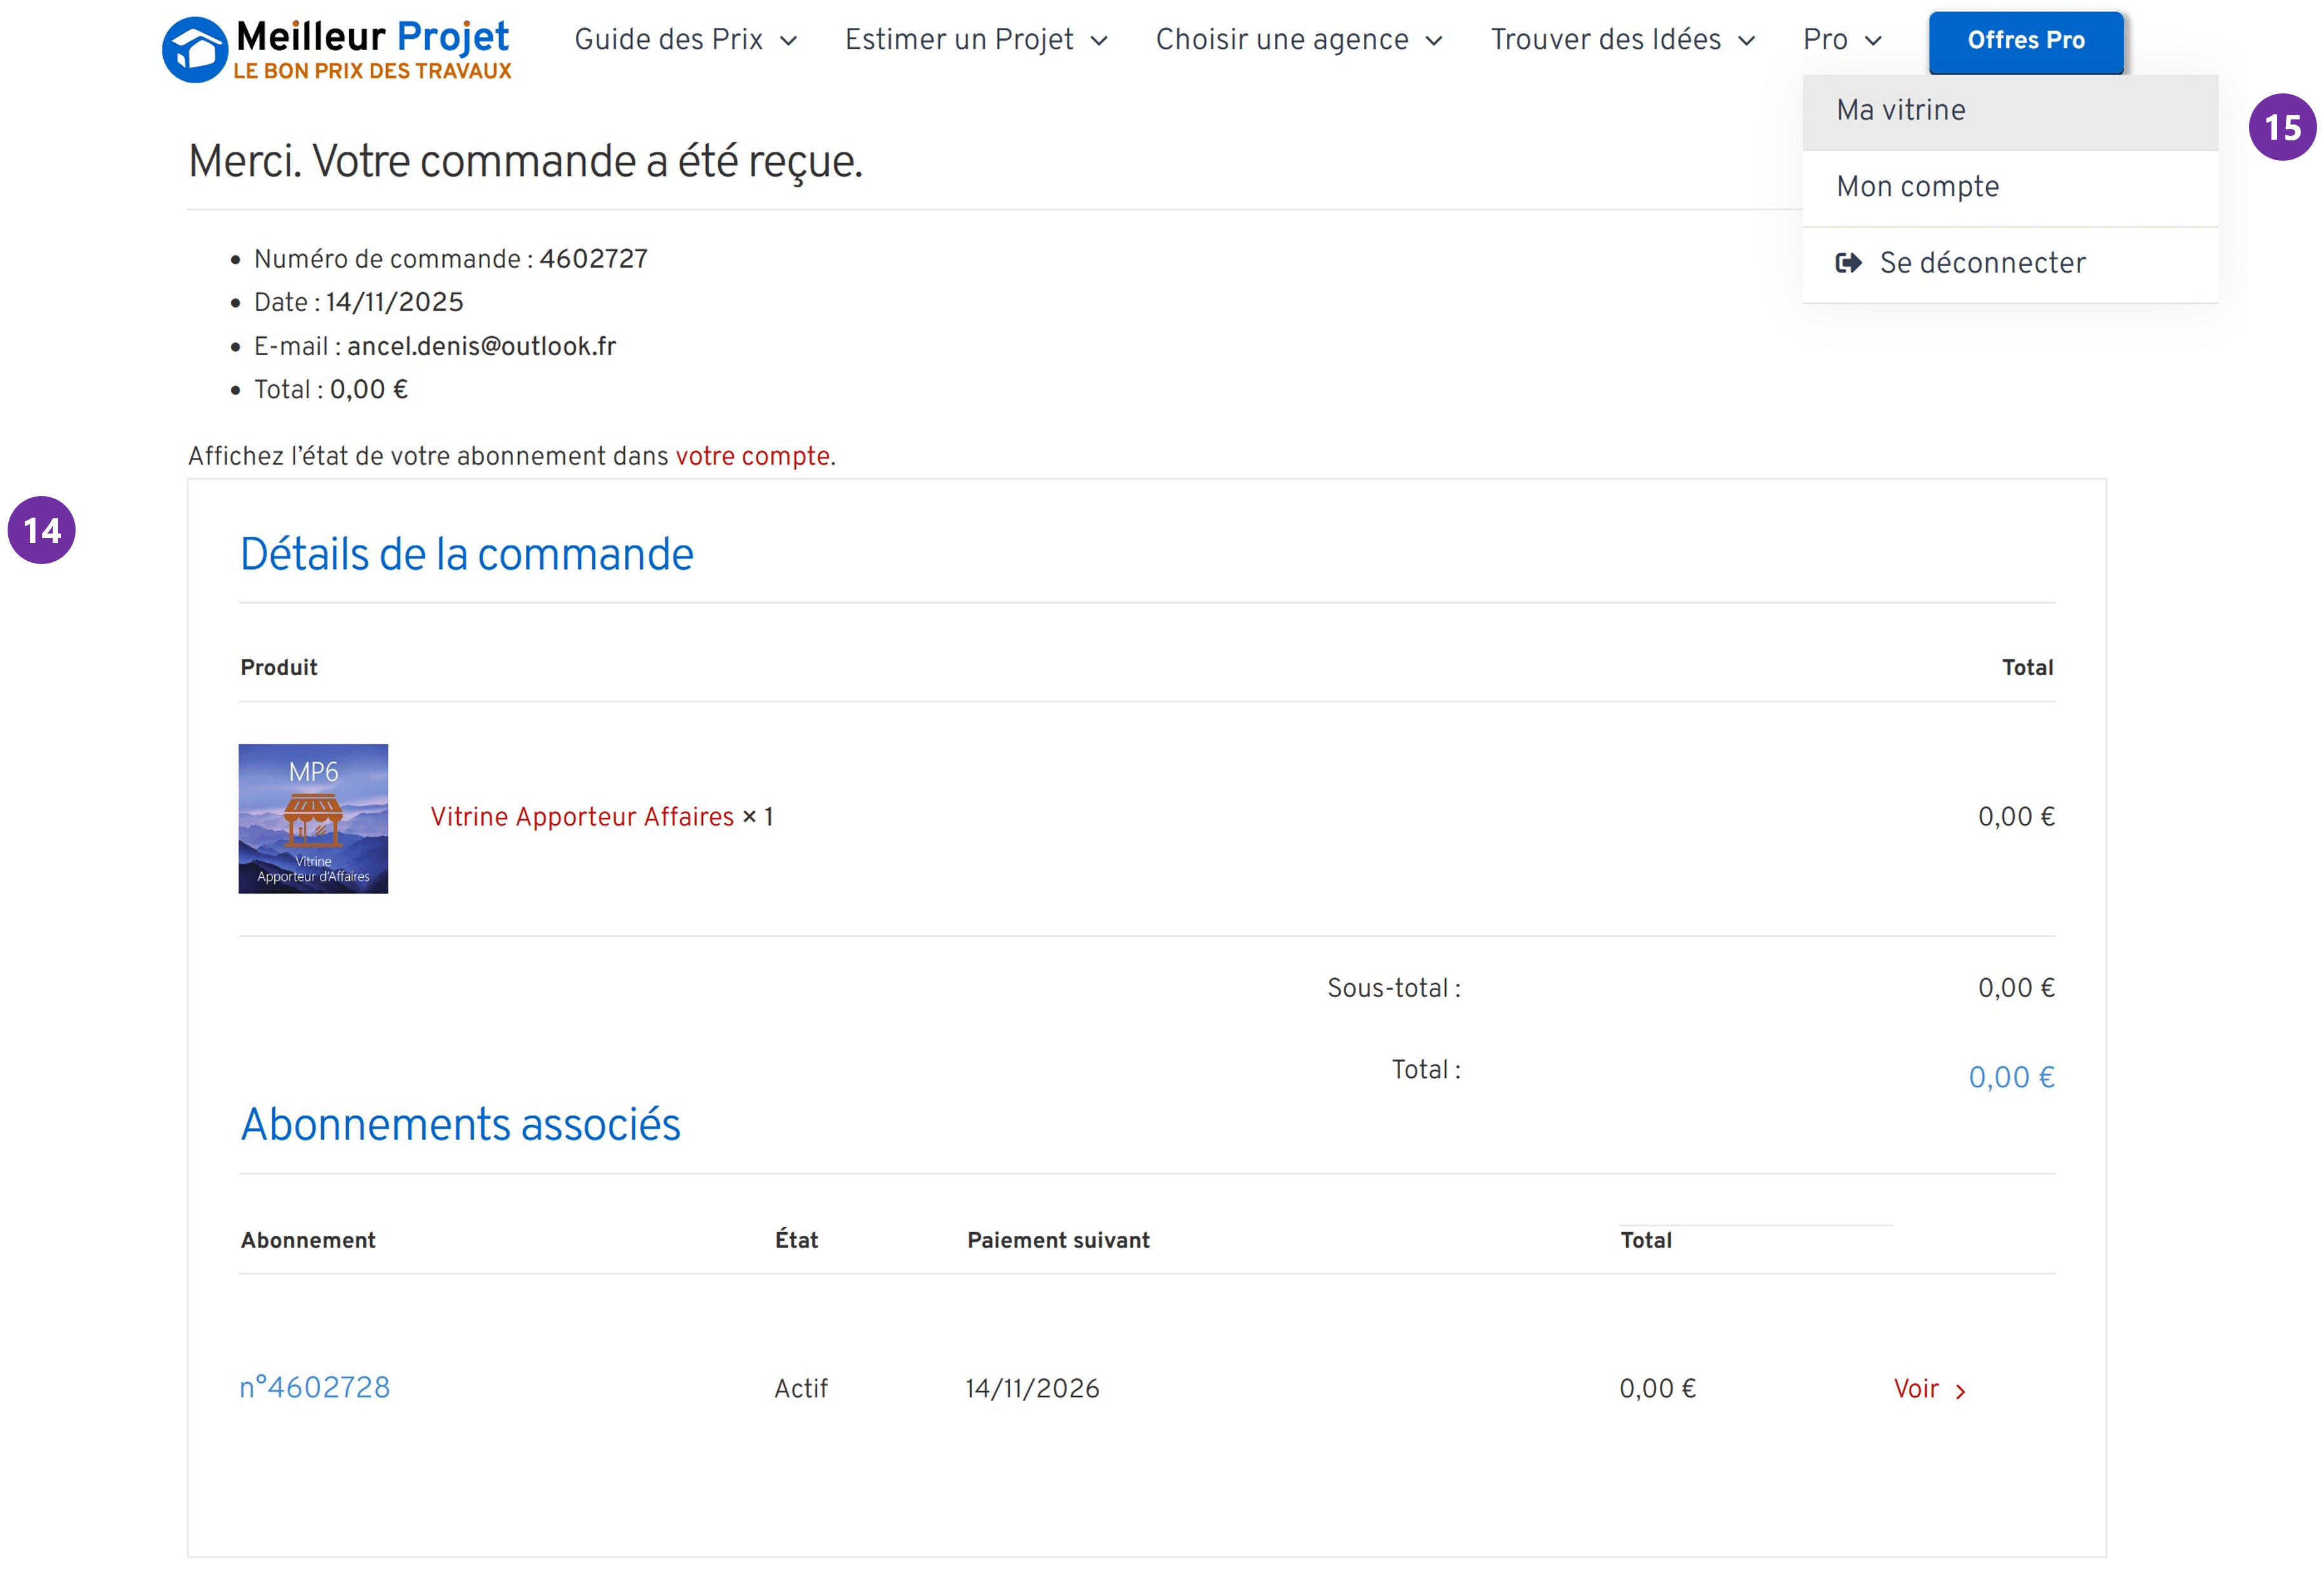Click the Offres Pro button
2324x1572 pixels.
pyautogui.click(x=2026, y=41)
